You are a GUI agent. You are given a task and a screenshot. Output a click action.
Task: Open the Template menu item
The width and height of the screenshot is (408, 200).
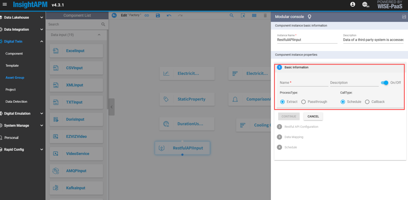click(12, 65)
